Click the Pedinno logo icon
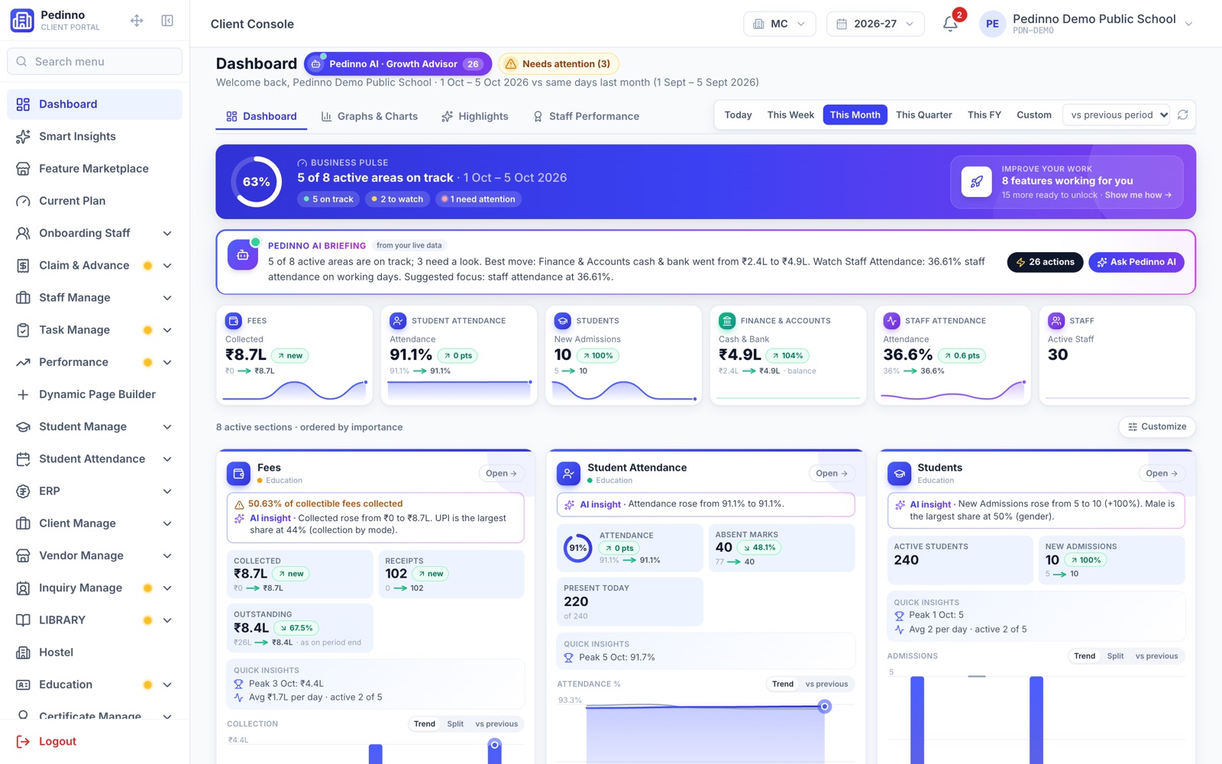The width and height of the screenshot is (1222, 764). 22,21
